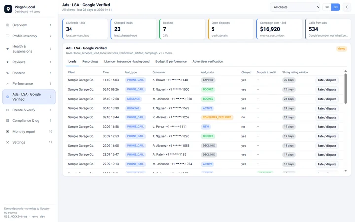This screenshot has height=222, width=355.
Task: Click the Health & suspensions heart icon
Action: coord(8,49)
